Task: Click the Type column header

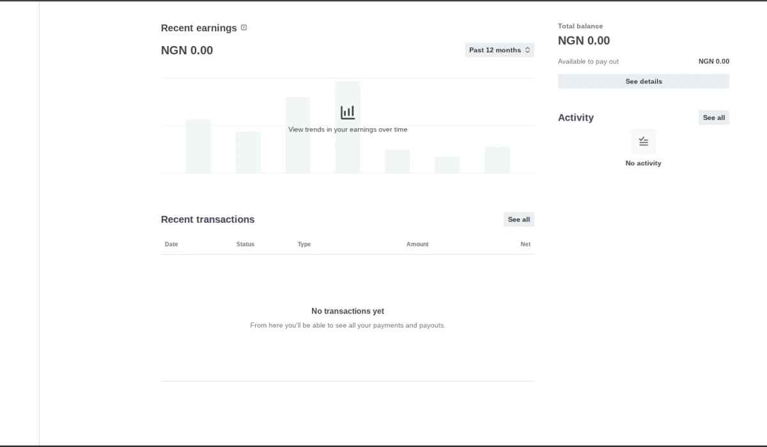Action: [304, 244]
